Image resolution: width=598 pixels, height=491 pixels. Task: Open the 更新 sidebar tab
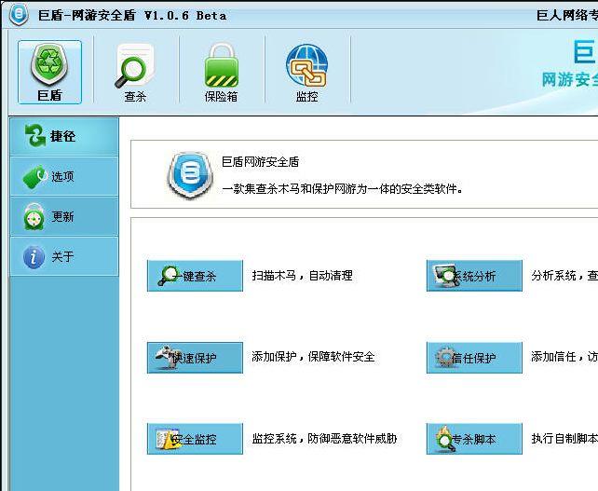[64, 216]
